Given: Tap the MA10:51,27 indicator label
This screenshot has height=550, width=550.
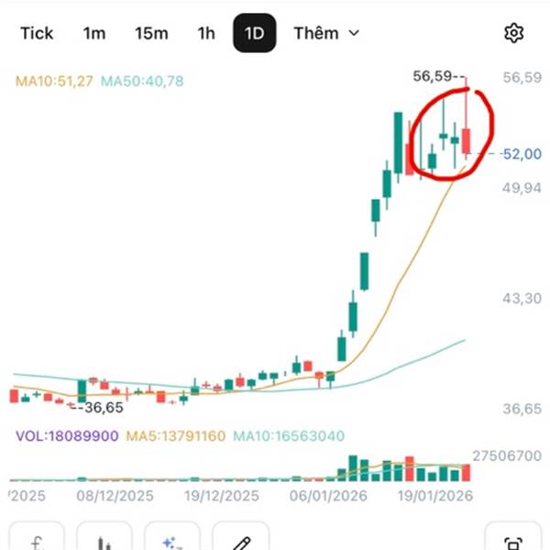Looking at the screenshot, I should (54, 82).
